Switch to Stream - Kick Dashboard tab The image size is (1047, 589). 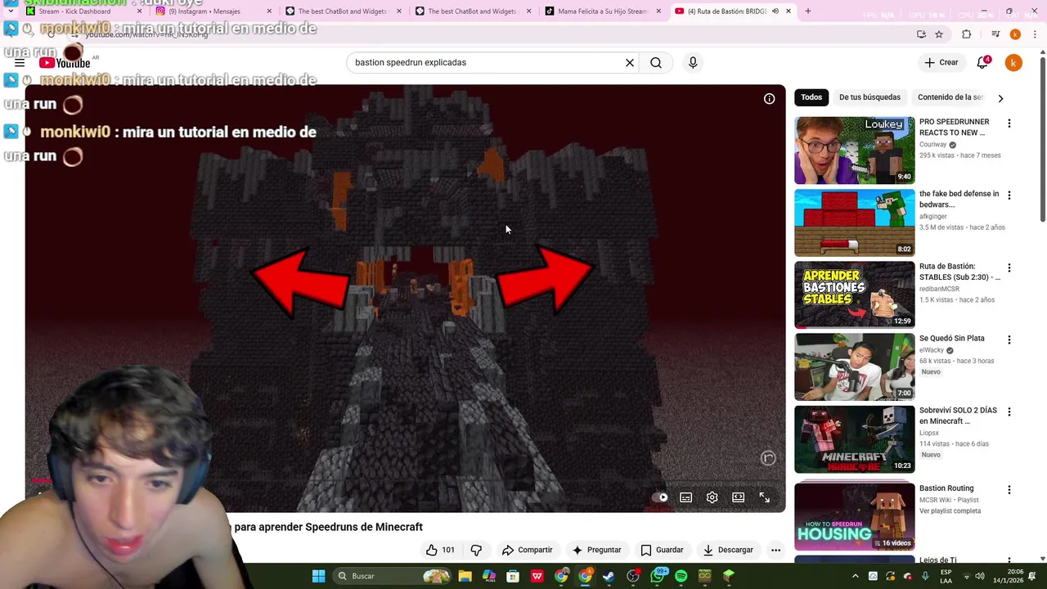pyautogui.click(x=80, y=11)
